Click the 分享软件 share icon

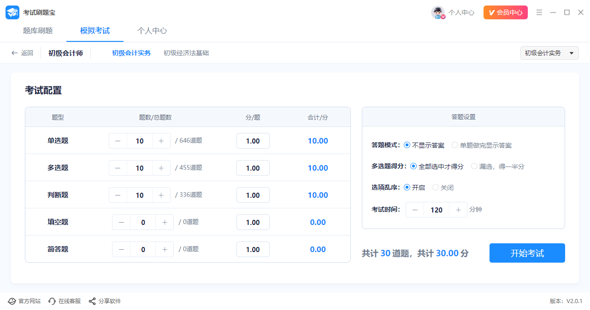point(92,301)
